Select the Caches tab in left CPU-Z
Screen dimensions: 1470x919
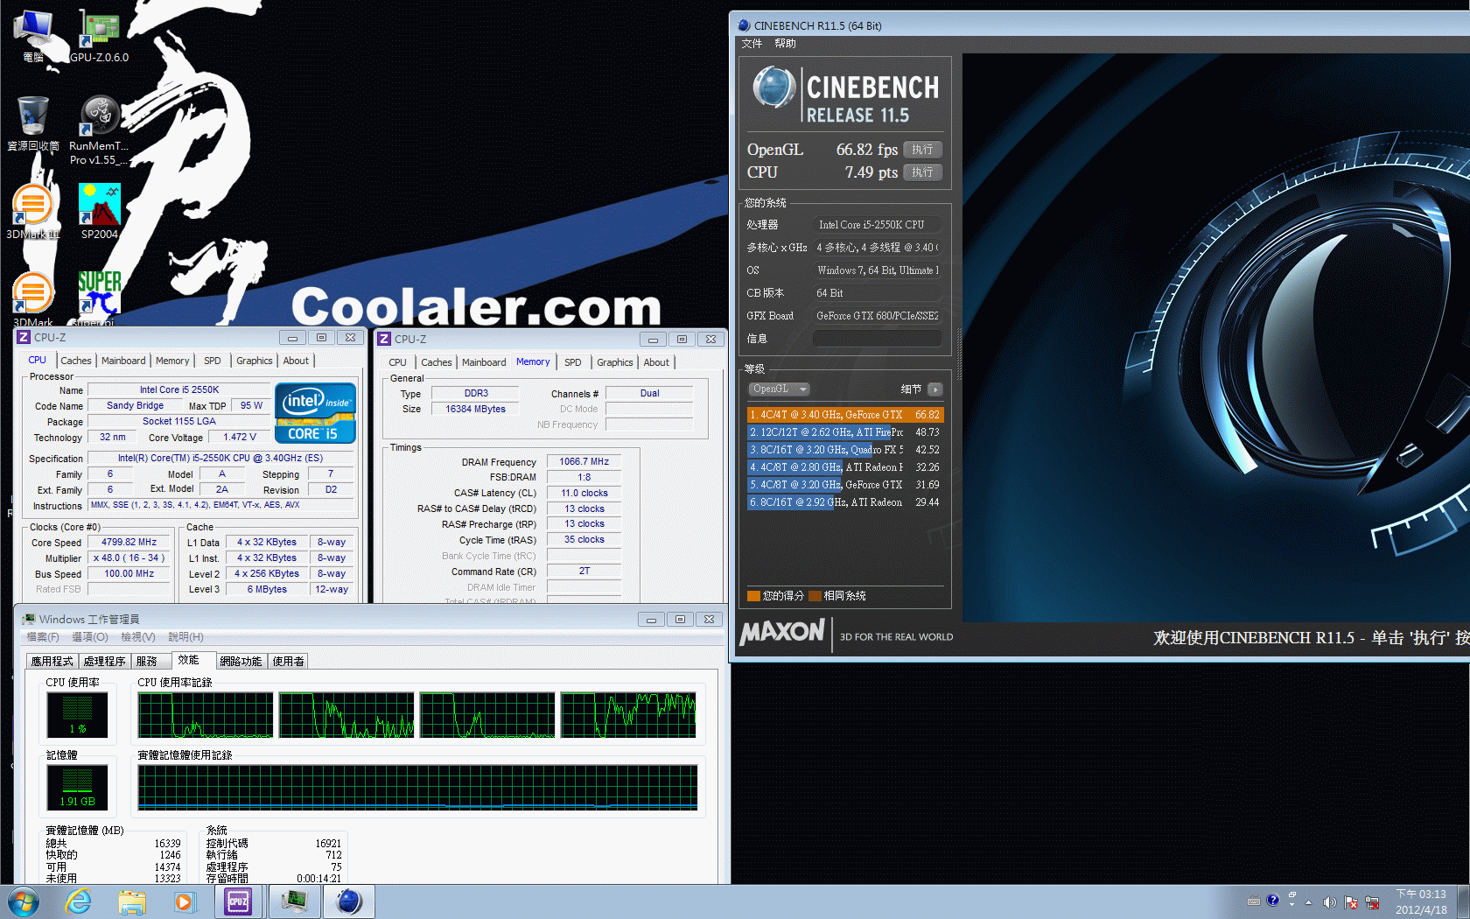click(76, 361)
